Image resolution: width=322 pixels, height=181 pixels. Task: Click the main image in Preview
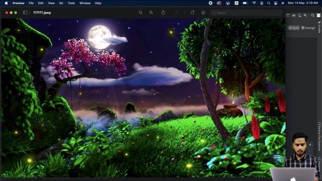pos(143,98)
